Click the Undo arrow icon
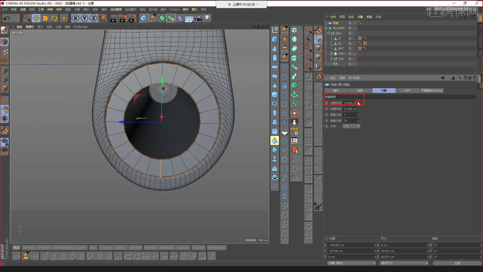 point(7,18)
